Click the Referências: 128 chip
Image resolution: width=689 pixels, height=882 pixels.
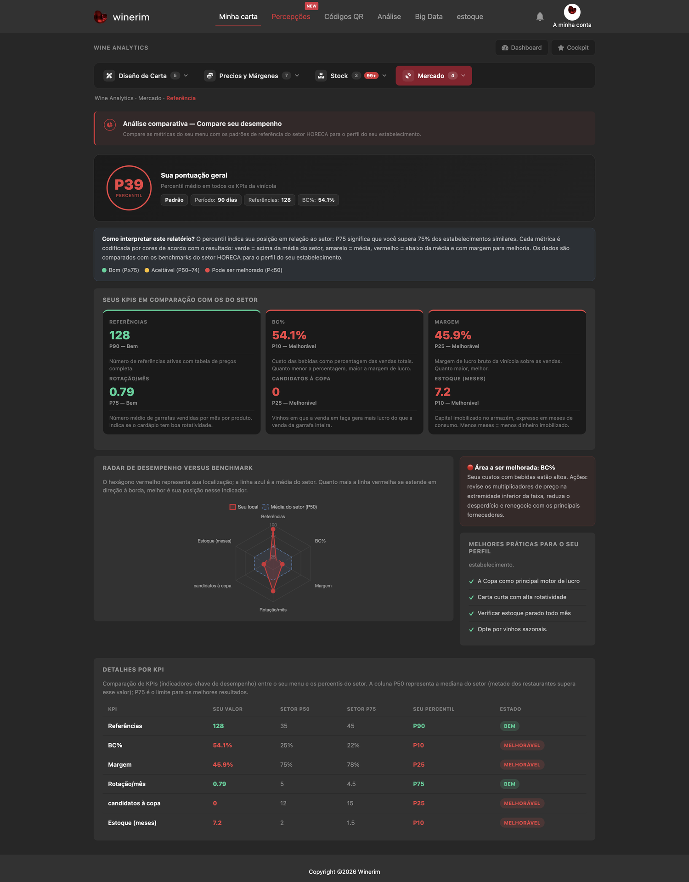[x=270, y=200]
